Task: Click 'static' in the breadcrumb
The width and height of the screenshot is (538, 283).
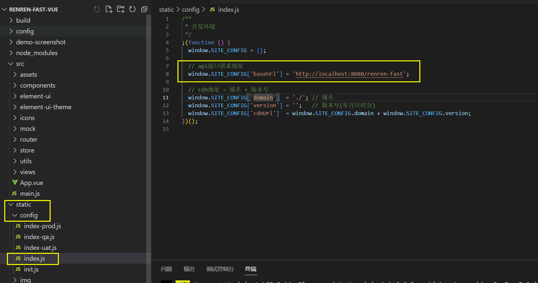Action: [x=166, y=10]
